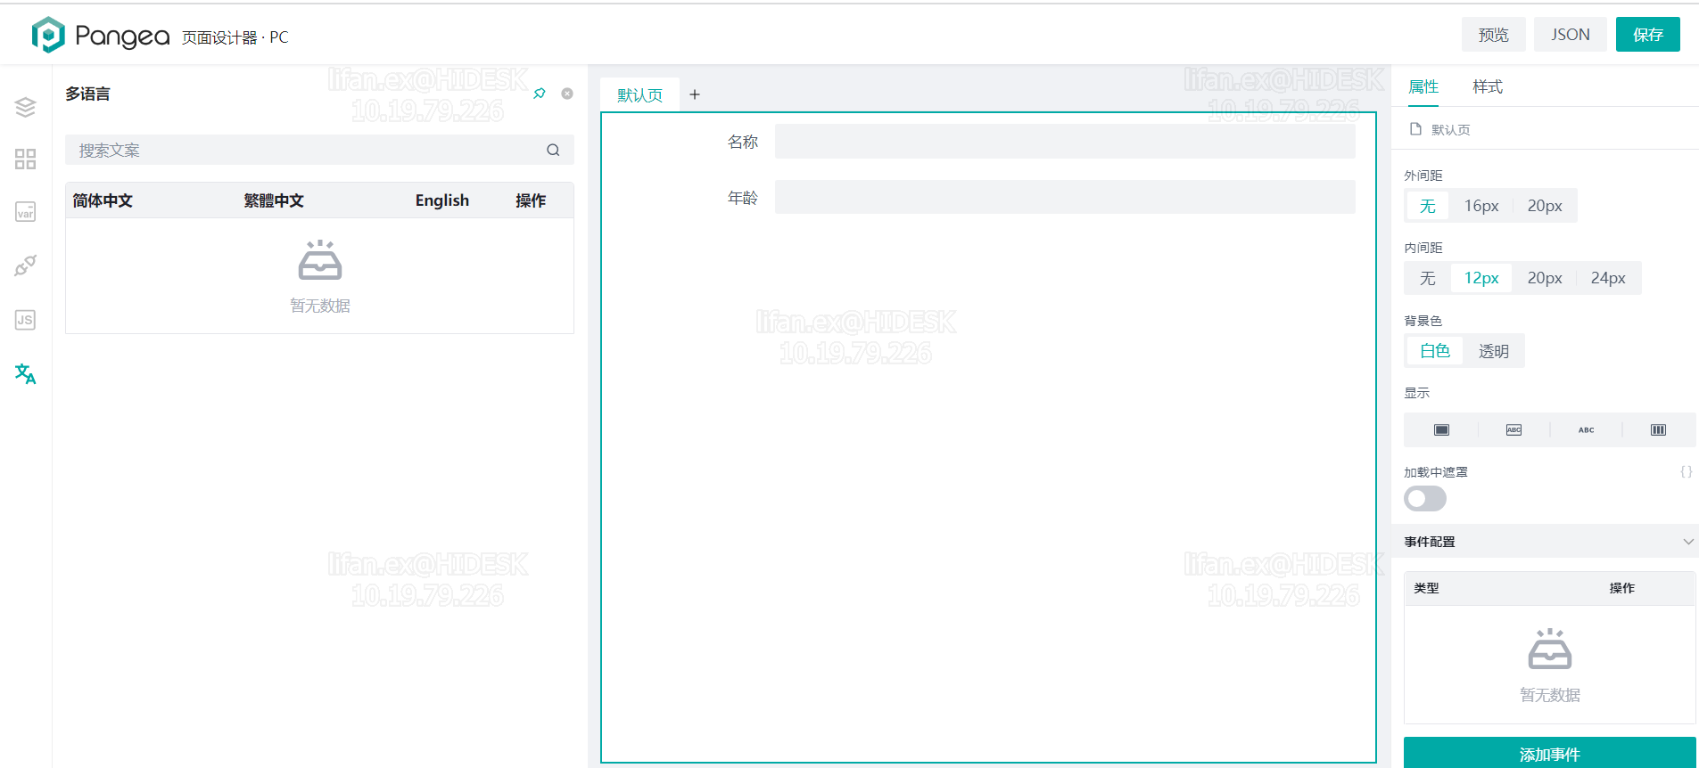Switch to the 样式 tab

(1488, 86)
